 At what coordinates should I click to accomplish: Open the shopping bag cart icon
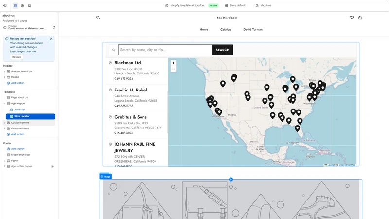point(360,18)
